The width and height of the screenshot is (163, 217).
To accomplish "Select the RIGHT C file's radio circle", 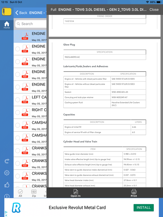I will 18,112.
